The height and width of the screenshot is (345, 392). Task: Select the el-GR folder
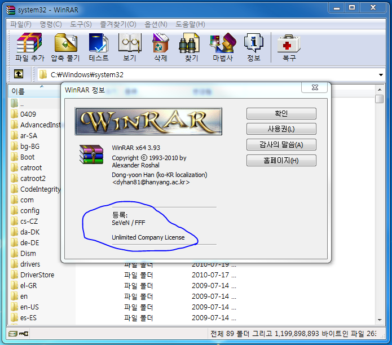24,286
